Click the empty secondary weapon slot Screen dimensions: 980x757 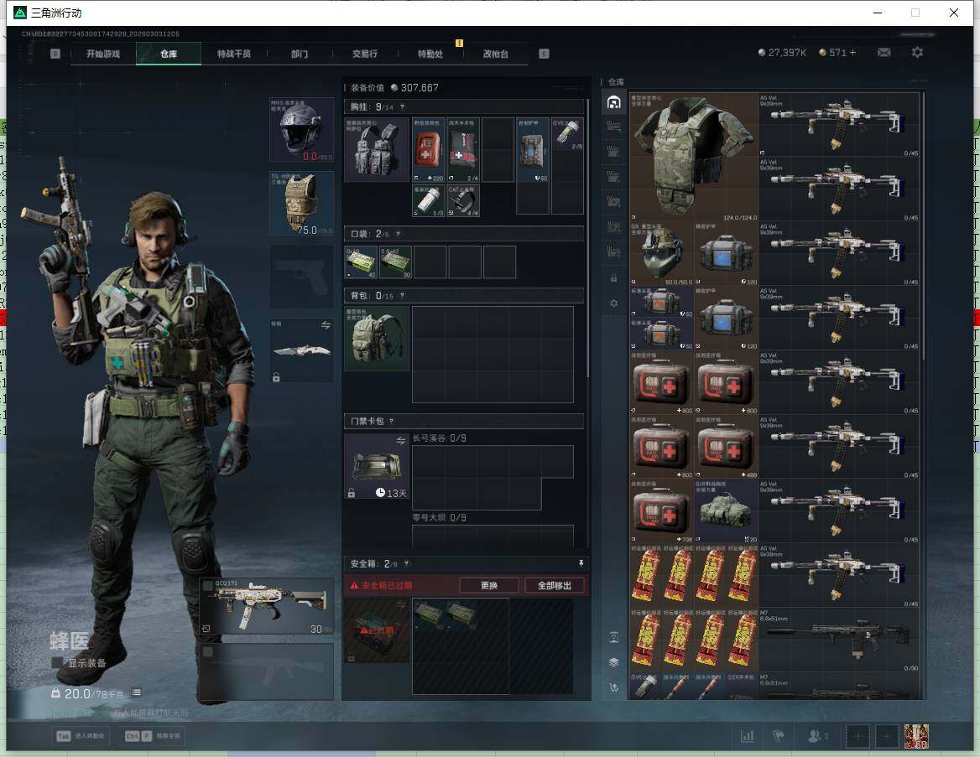[266, 672]
